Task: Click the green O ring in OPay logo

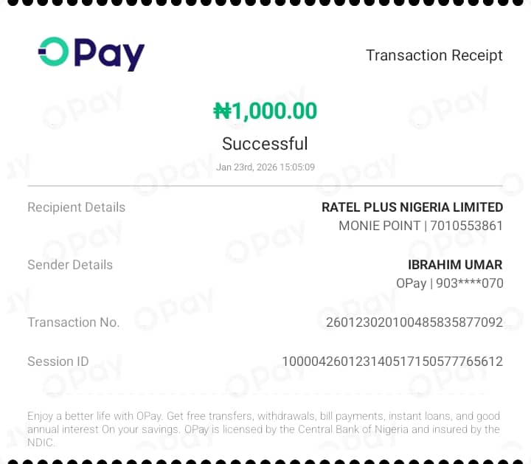Action: click(x=53, y=51)
